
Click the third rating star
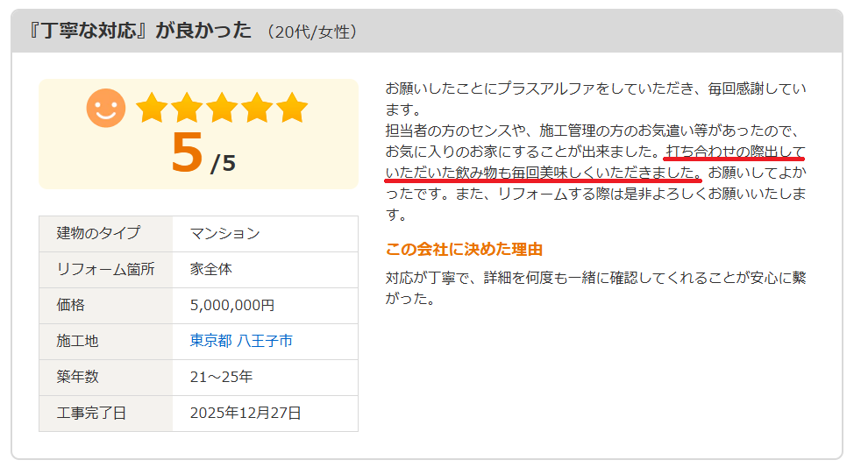tap(222, 108)
